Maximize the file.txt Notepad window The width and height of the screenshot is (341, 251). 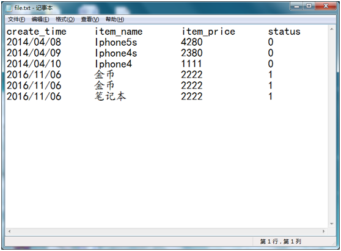pyautogui.click(x=309, y=6)
